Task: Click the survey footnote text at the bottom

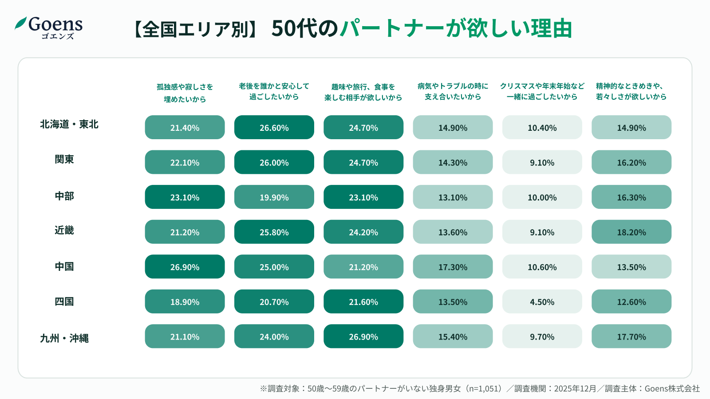Action: pos(480,389)
